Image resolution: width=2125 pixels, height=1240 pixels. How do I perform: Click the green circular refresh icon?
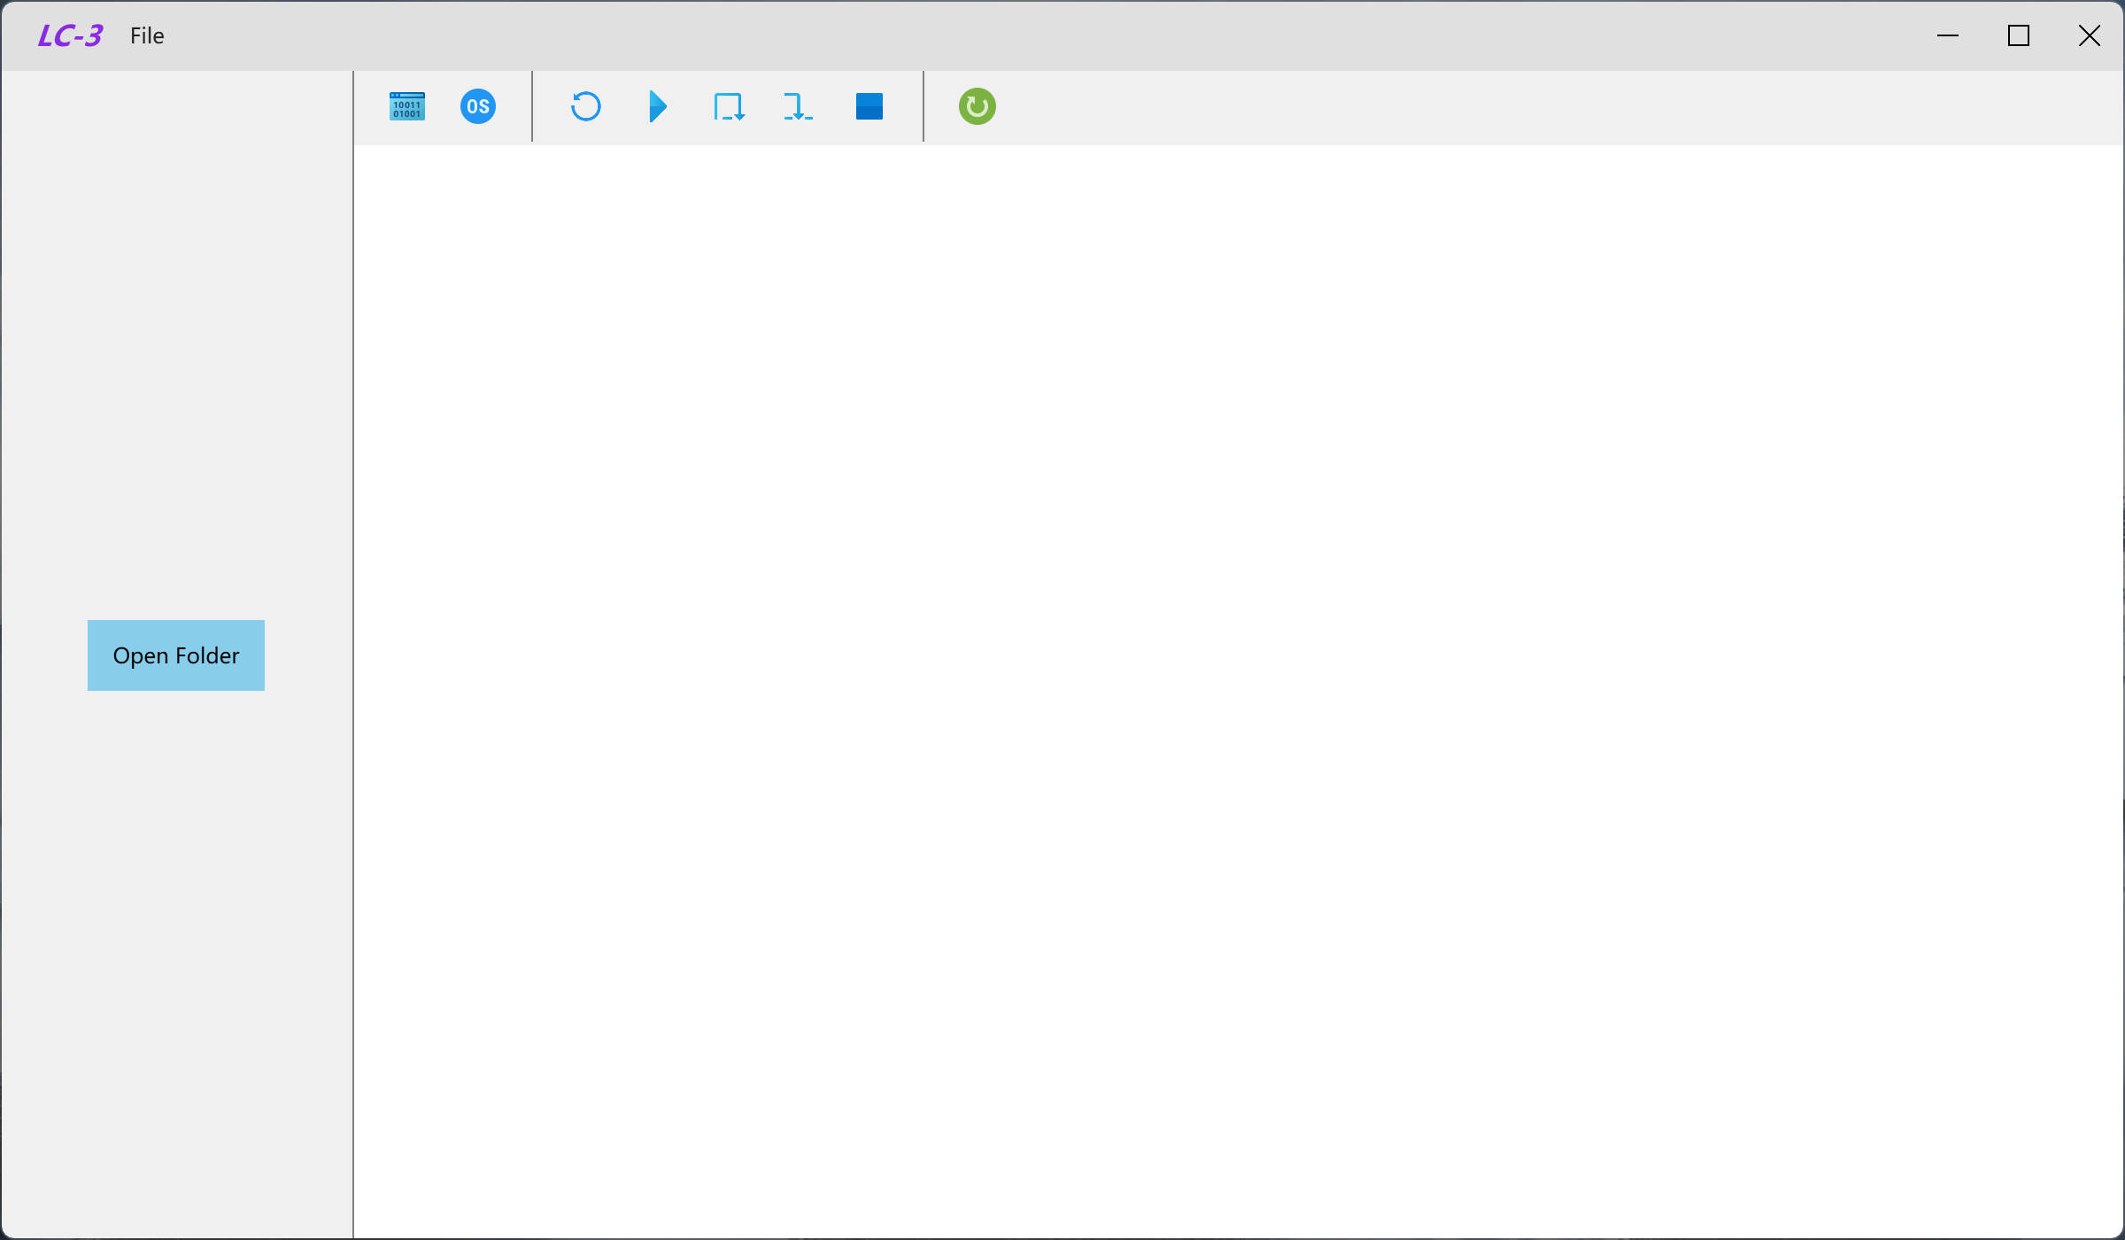click(x=977, y=106)
